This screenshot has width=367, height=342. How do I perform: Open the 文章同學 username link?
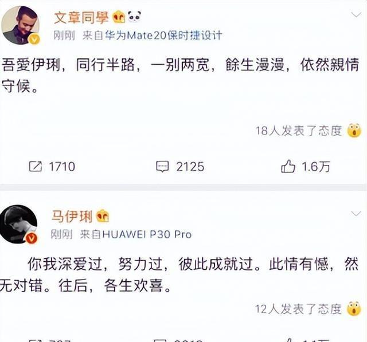click(x=81, y=18)
